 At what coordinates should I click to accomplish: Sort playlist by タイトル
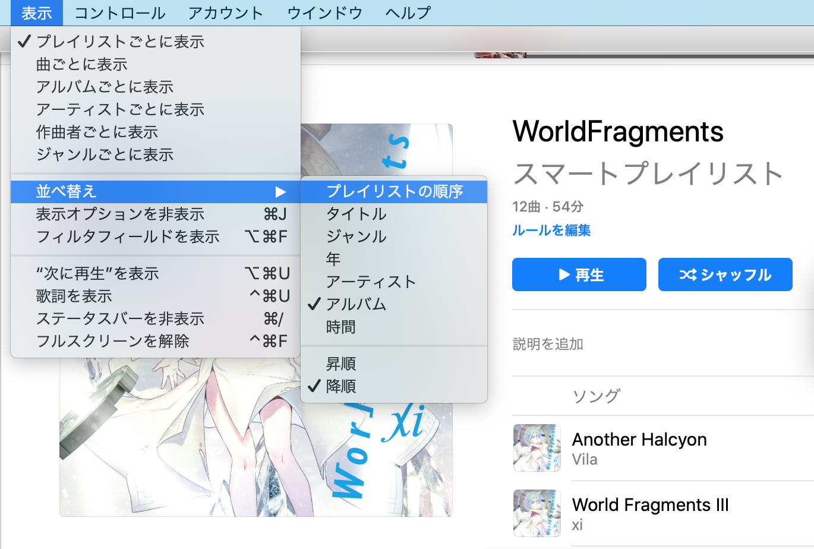point(355,214)
